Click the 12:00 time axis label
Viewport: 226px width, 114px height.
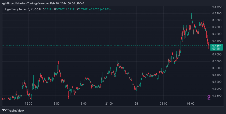tap(29, 104)
